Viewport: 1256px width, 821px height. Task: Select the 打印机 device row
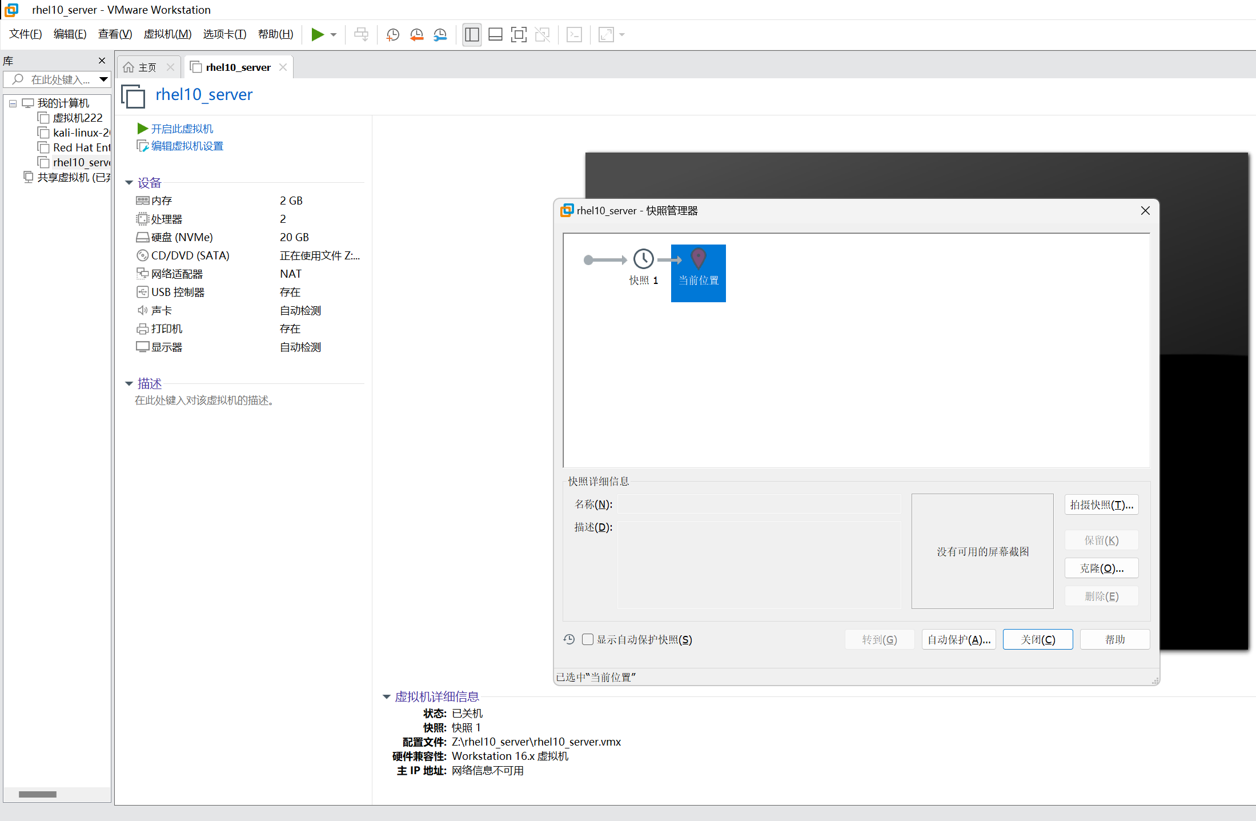pos(249,329)
